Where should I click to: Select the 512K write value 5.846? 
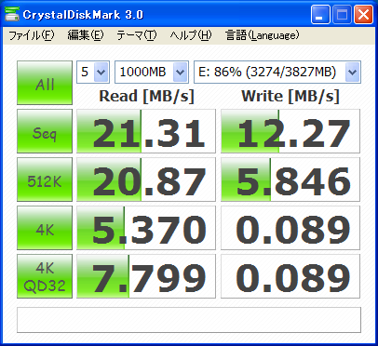pos(290,180)
